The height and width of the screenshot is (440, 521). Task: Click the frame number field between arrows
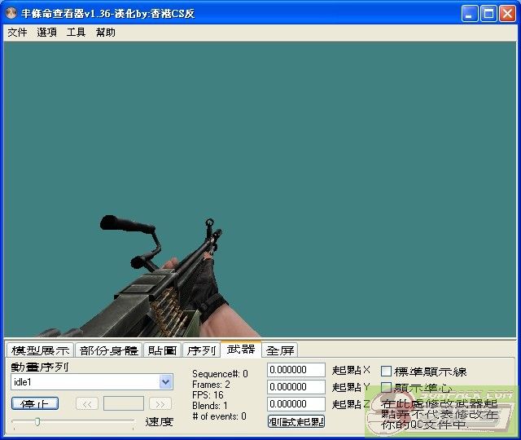click(x=124, y=404)
